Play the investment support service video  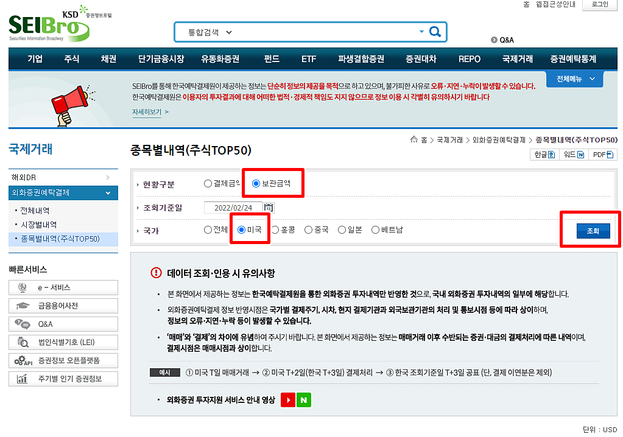click(x=288, y=400)
